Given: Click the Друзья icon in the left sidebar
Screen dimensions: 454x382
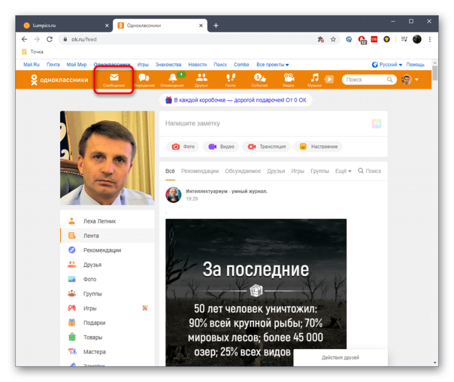Looking at the screenshot, I should [72, 265].
